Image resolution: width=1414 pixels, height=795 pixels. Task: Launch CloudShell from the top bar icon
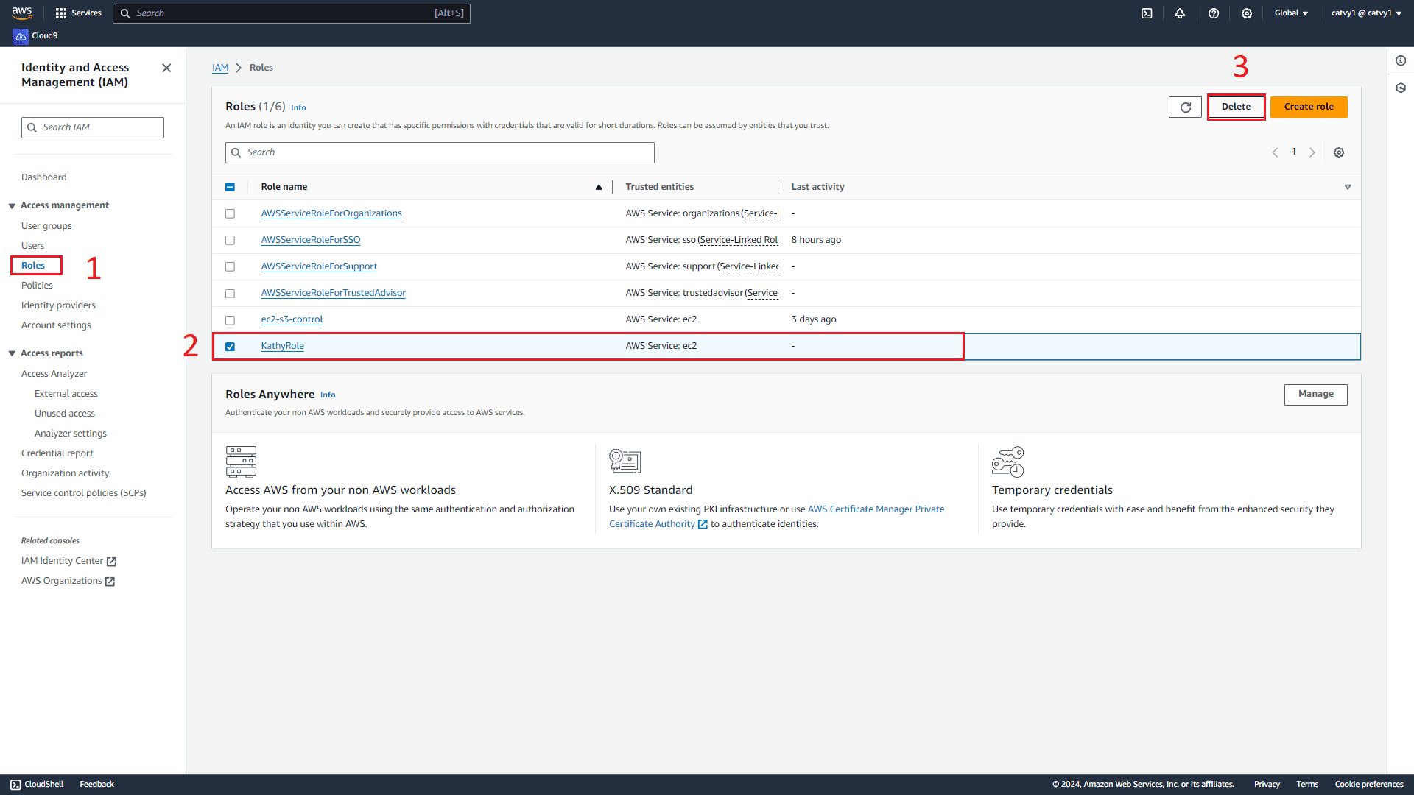1147,13
